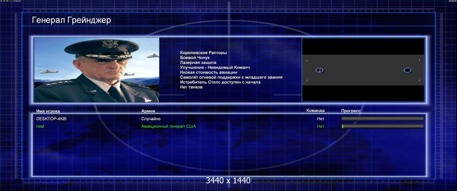
Task: Click the 'Прогресс' column header
Action: pyautogui.click(x=351, y=111)
